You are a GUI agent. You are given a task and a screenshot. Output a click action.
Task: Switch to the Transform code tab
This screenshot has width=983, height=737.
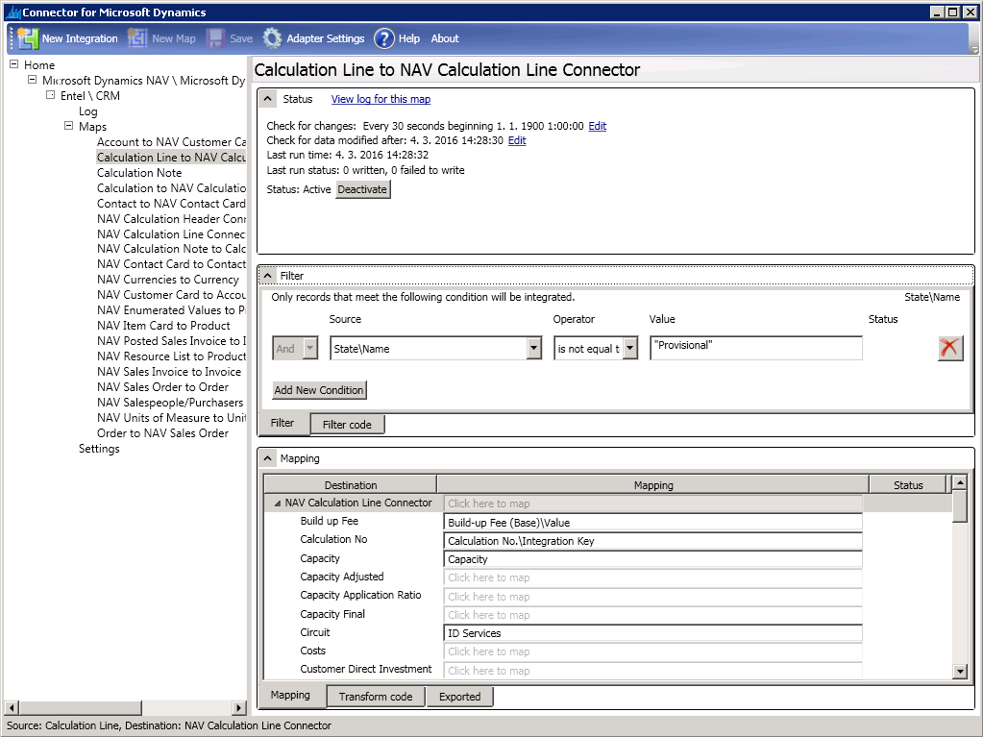tap(376, 697)
